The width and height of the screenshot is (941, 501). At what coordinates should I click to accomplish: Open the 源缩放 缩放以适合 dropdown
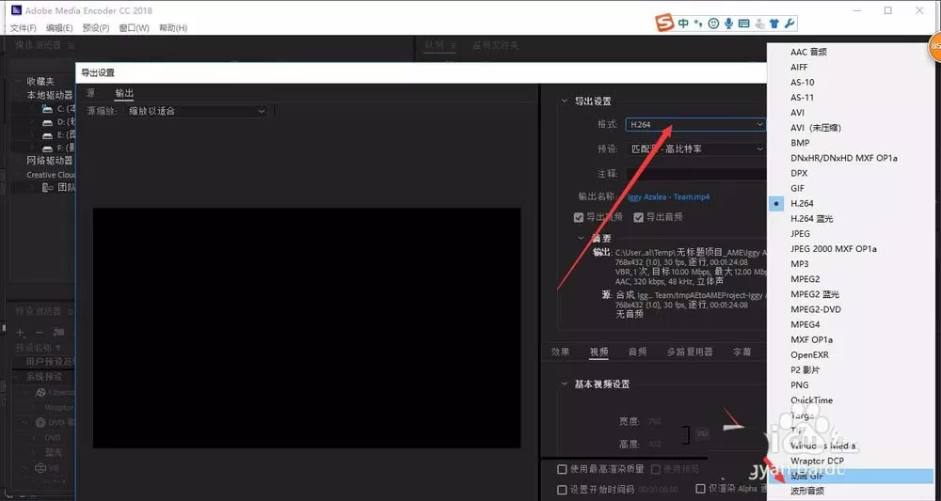coord(195,111)
